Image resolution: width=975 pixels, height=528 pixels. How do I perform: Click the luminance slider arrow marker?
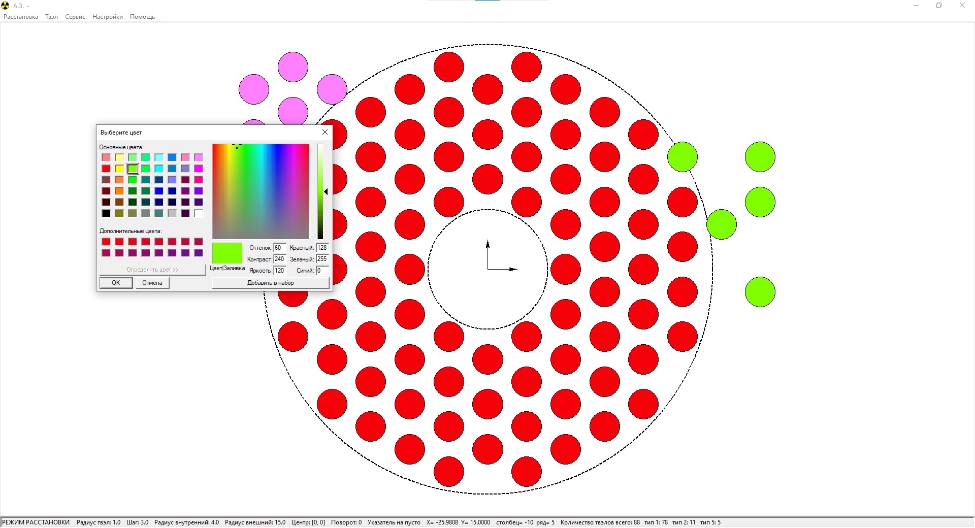326,191
